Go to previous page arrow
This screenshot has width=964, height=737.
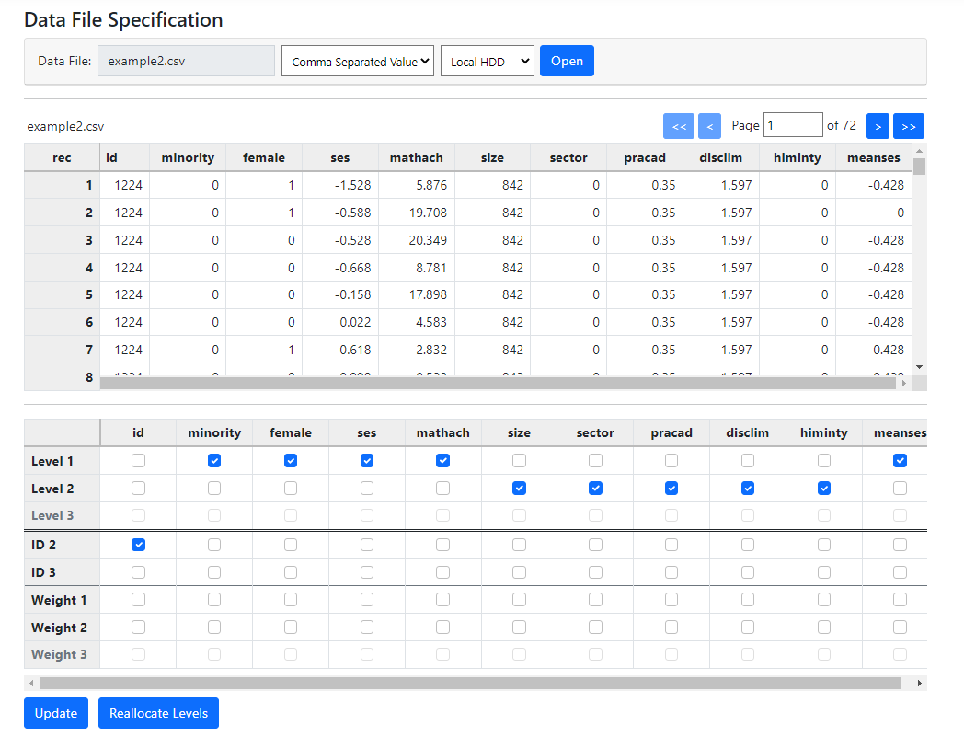tap(709, 126)
